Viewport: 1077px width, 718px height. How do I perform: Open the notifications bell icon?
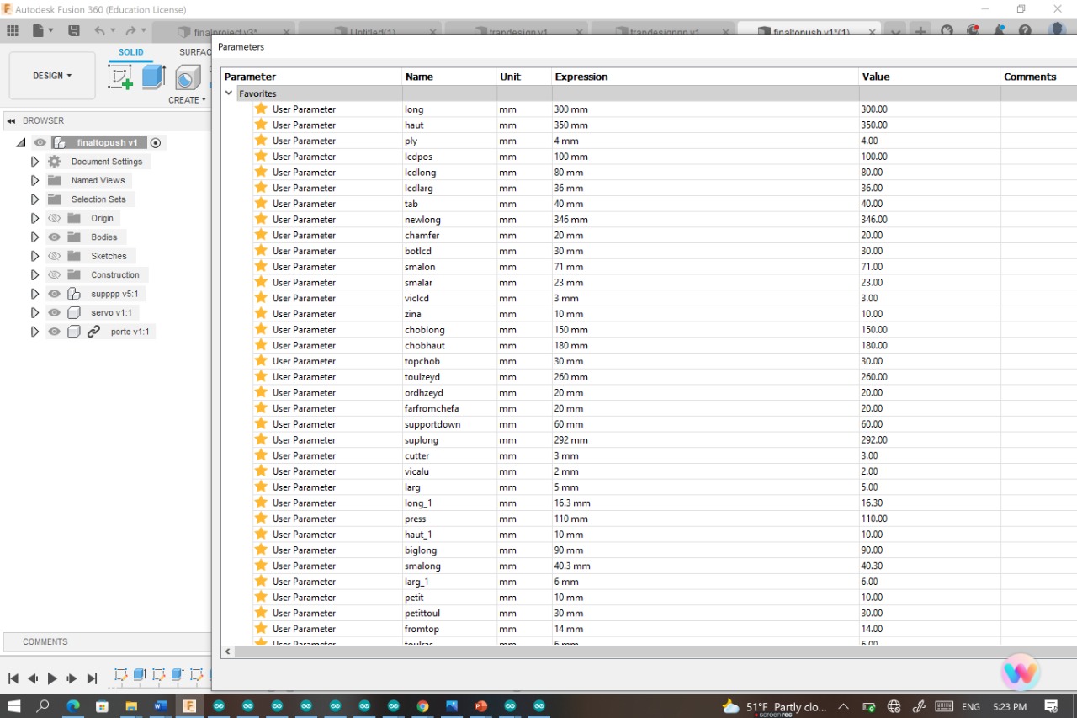pyautogui.click(x=999, y=31)
